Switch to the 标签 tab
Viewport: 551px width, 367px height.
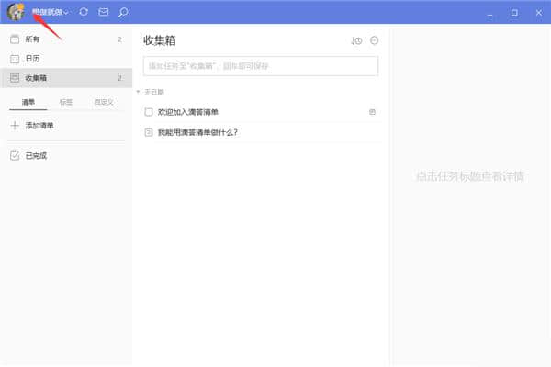click(66, 102)
